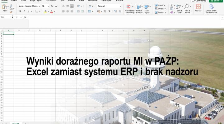Open the Review tab

pyautogui.click(x=72, y=1)
